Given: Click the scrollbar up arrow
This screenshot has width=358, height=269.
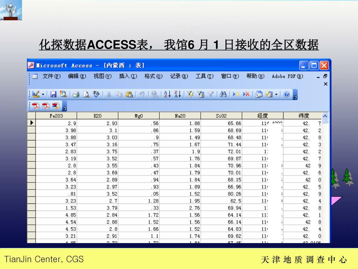Looking at the screenshot, I should [x=325, y=116].
